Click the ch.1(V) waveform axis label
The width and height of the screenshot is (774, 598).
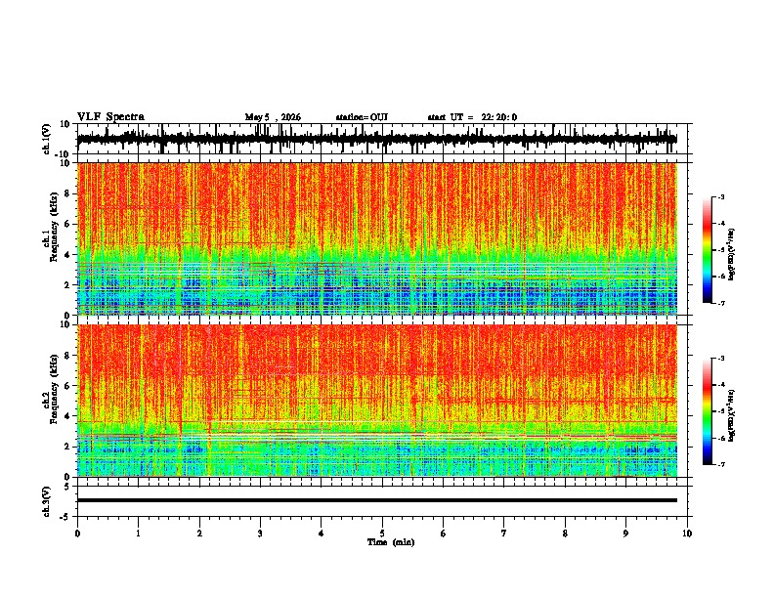(x=47, y=139)
